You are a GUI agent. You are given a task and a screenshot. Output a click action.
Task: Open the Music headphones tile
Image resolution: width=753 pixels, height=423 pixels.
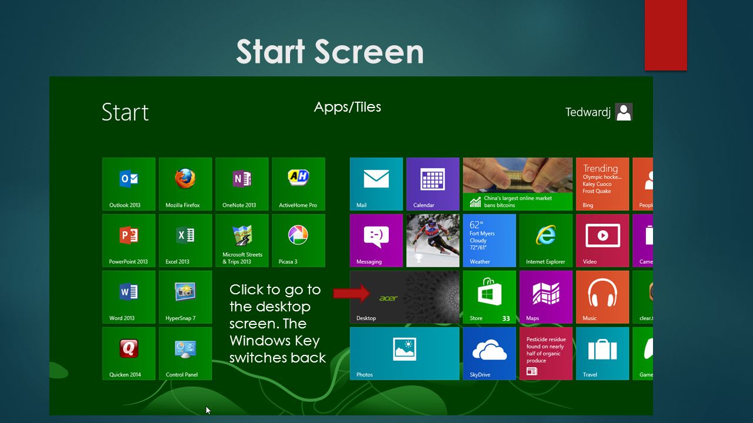click(602, 297)
